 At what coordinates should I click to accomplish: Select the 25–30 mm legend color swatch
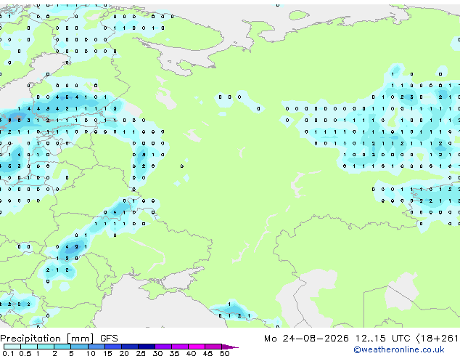[x=147, y=347]
